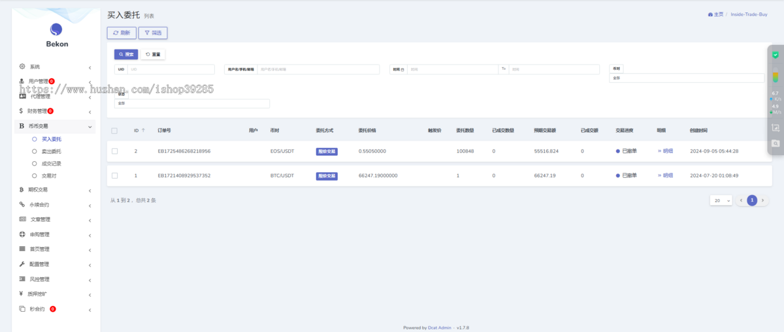
Task: Click the 筛选 filter button
Action: (153, 33)
